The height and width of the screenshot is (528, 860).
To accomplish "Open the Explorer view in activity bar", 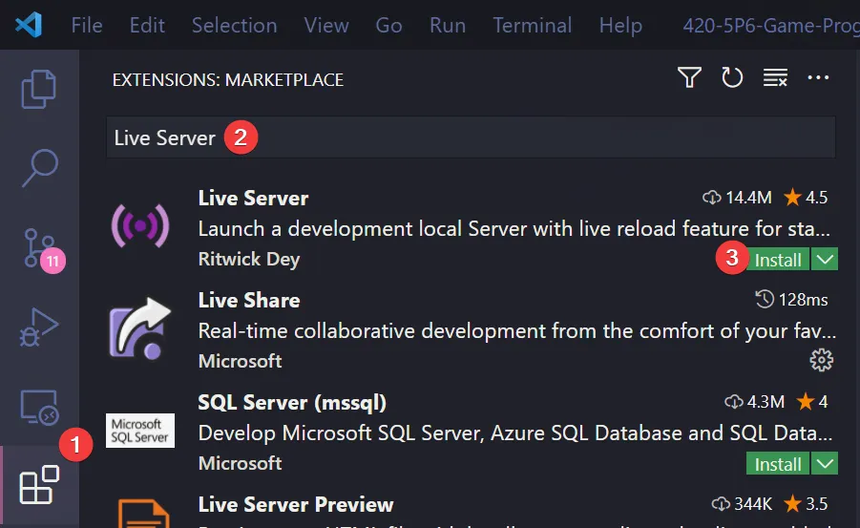I will pos(38,89).
